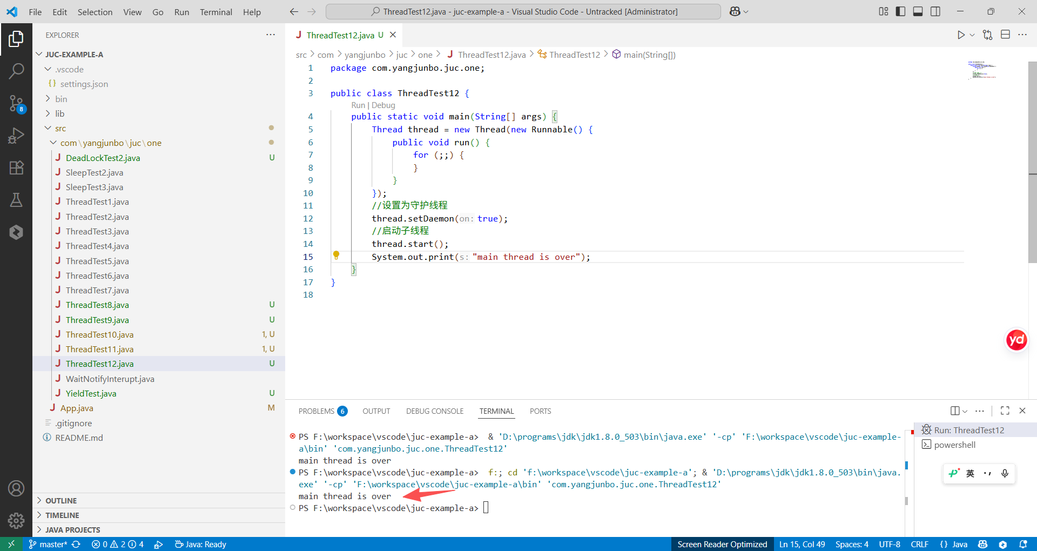Viewport: 1037px width, 551px height.
Task: Click the notifications bell in status bar
Action: (1023, 544)
